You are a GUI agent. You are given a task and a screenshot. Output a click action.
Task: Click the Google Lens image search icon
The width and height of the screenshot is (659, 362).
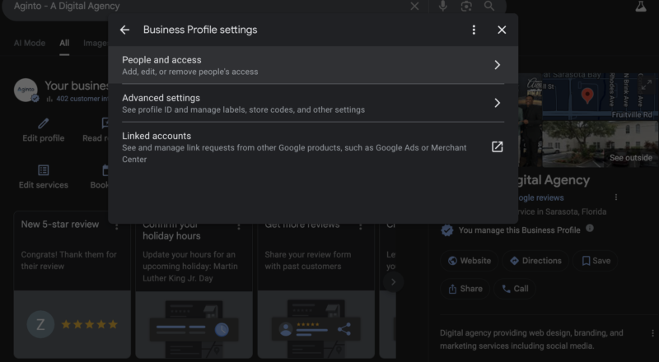[x=466, y=7]
